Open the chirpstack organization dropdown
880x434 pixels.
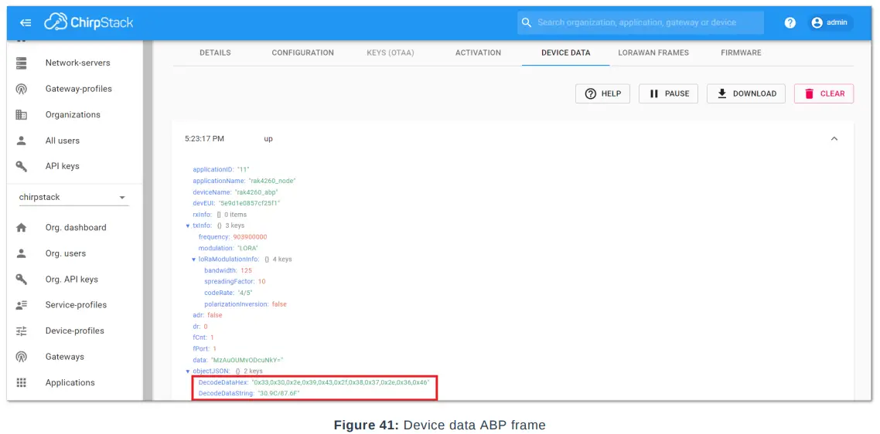[x=73, y=198]
